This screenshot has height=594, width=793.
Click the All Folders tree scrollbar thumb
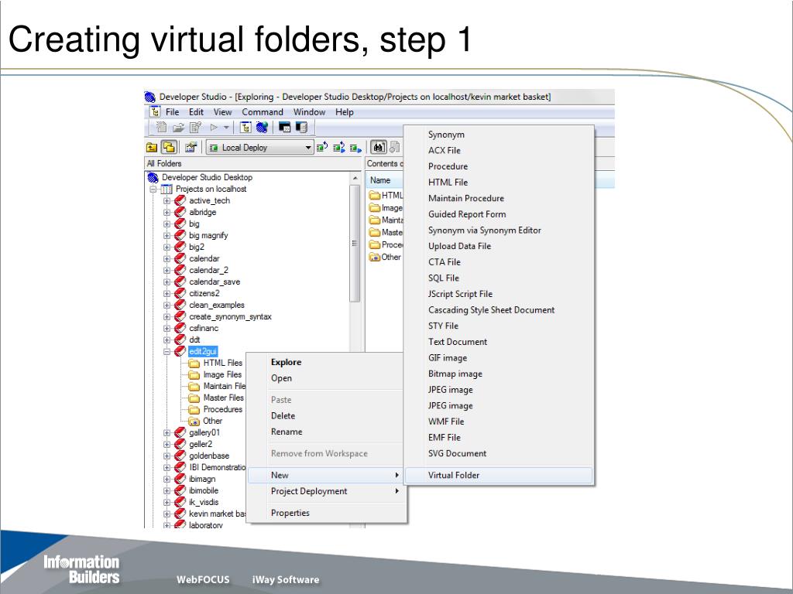pyautogui.click(x=355, y=243)
